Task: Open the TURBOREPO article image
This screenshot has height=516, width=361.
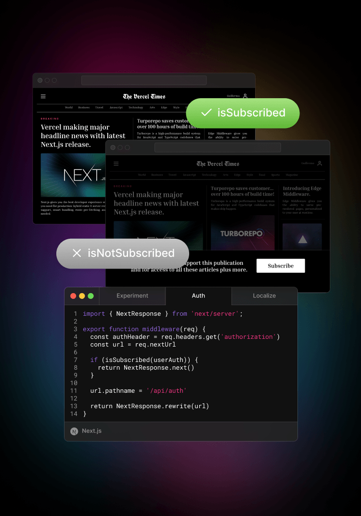Action: (243, 233)
